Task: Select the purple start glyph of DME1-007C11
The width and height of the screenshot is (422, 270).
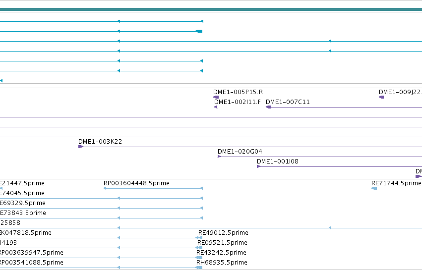Action: click(x=268, y=107)
